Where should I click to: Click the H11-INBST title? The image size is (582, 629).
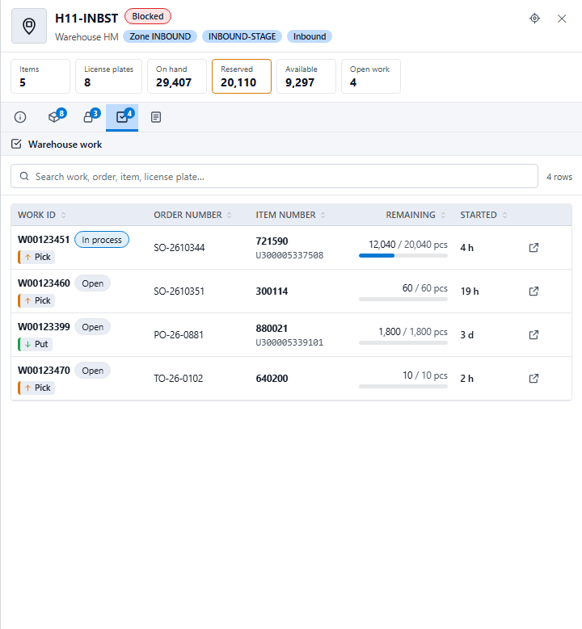coord(86,19)
